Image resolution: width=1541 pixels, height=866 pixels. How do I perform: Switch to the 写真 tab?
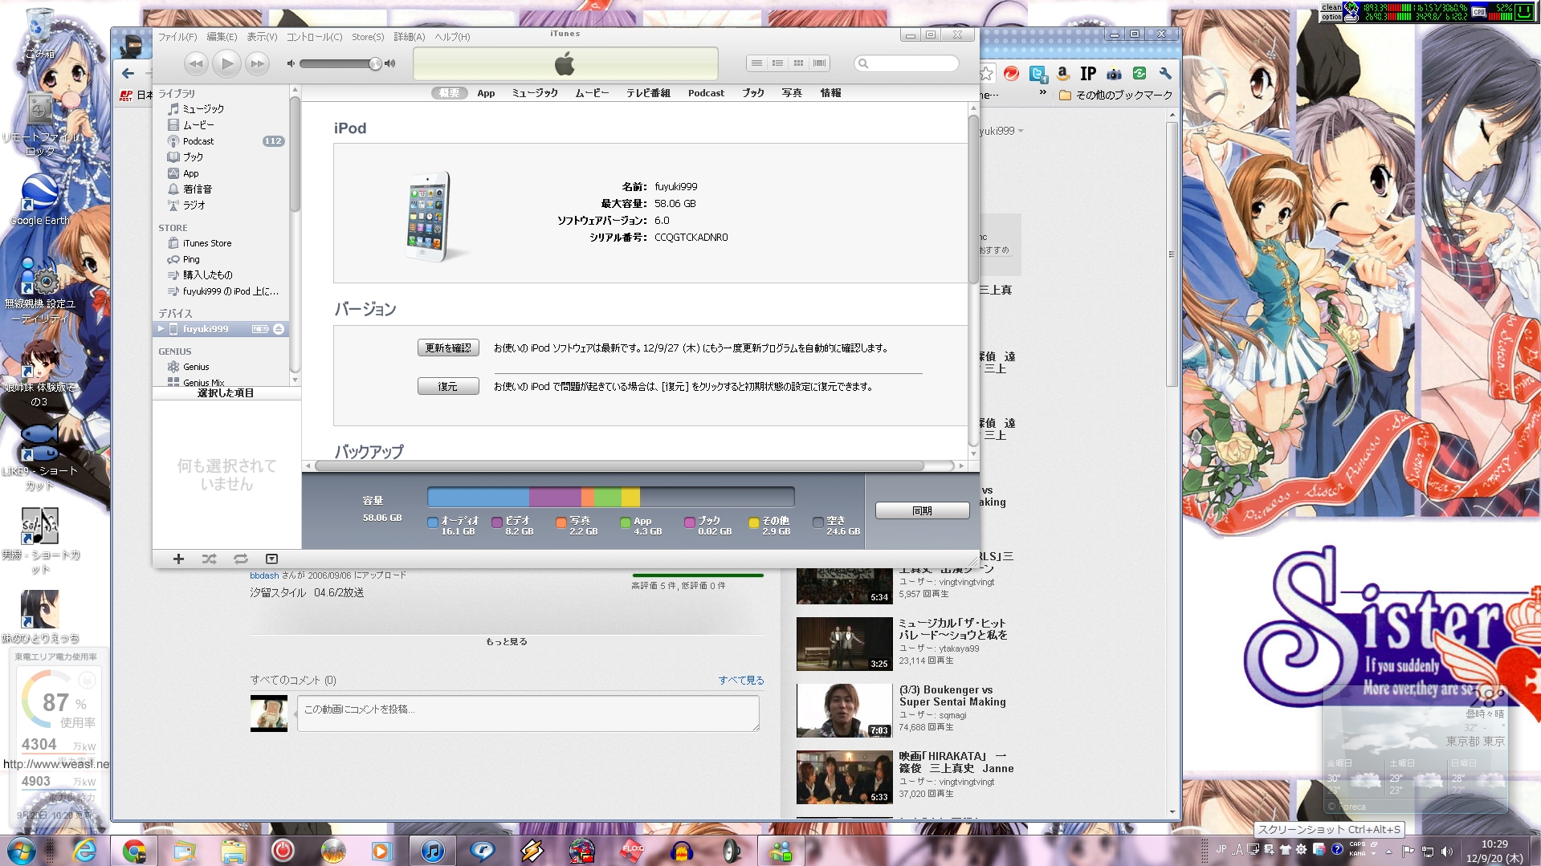point(792,93)
